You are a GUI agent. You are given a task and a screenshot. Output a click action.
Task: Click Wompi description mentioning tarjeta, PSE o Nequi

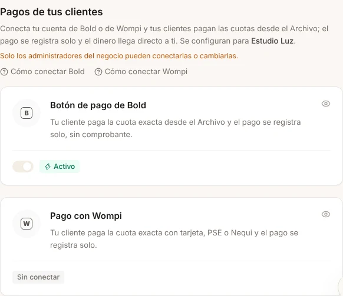[x=174, y=239]
